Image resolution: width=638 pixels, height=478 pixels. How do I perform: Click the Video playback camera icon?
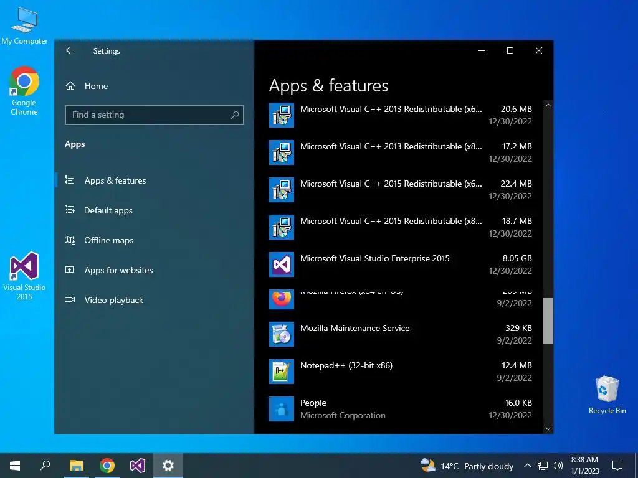(70, 299)
